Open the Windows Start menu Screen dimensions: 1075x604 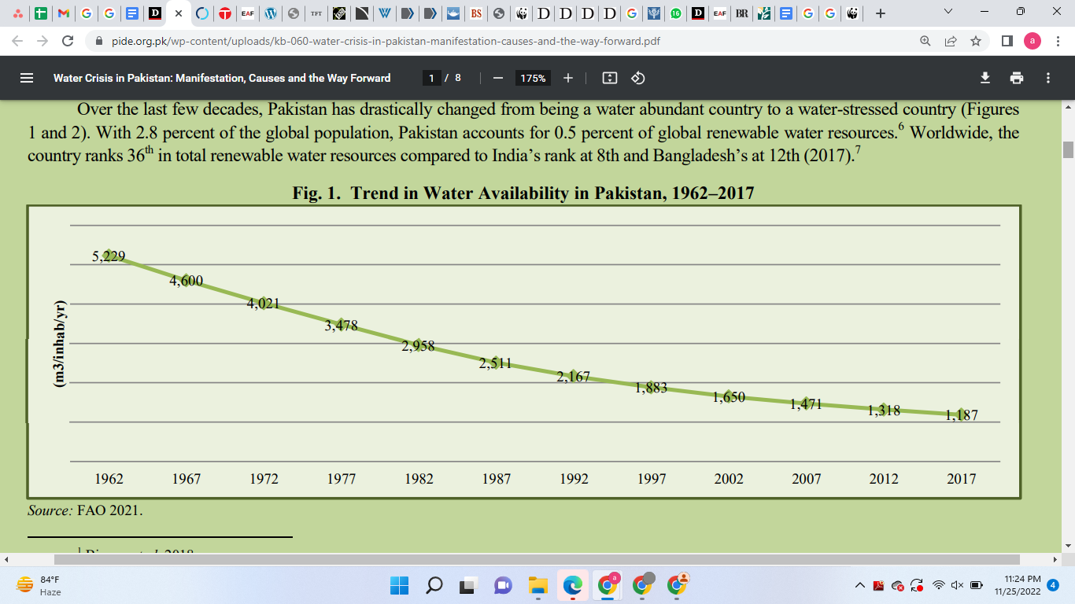pos(398,587)
